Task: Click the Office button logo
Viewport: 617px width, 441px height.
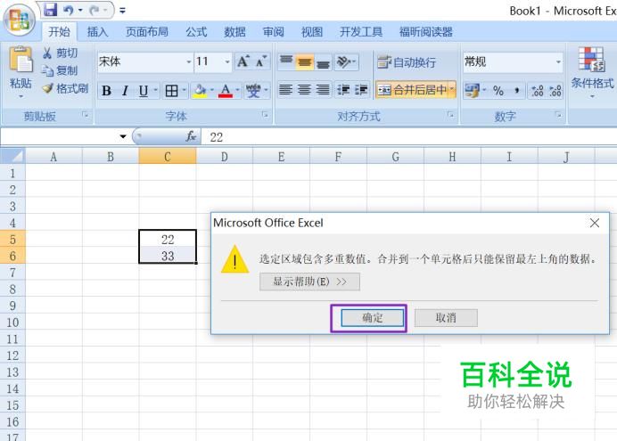Action: (x=20, y=19)
